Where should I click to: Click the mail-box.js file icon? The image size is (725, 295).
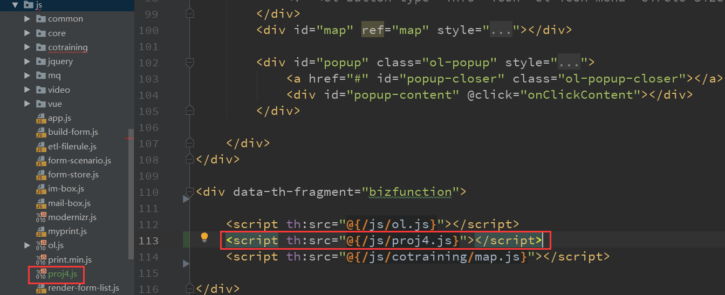tap(41, 203)
